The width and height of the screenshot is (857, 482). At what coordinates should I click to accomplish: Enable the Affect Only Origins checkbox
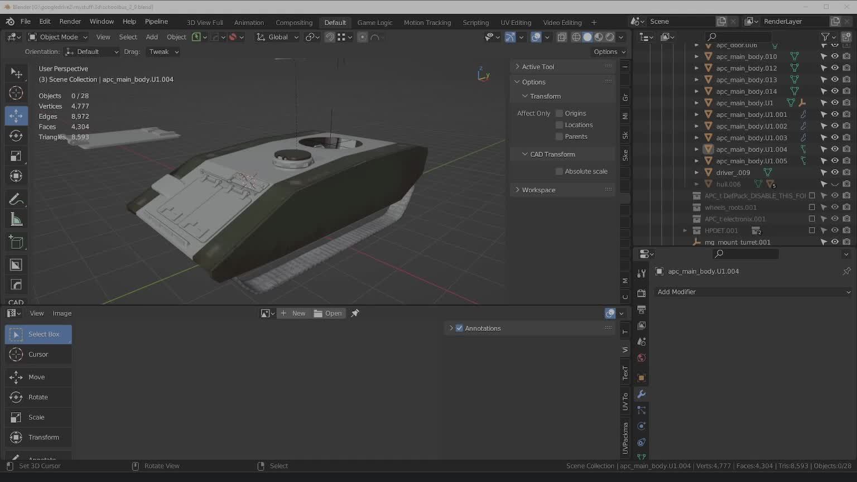point(559,113)
